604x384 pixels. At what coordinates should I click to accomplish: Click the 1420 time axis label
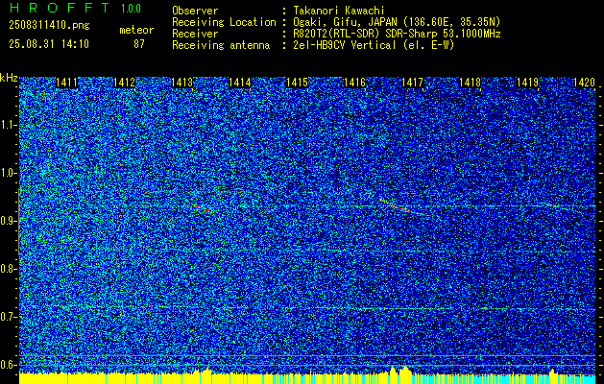pyautogui.click(x=584, y=83)
